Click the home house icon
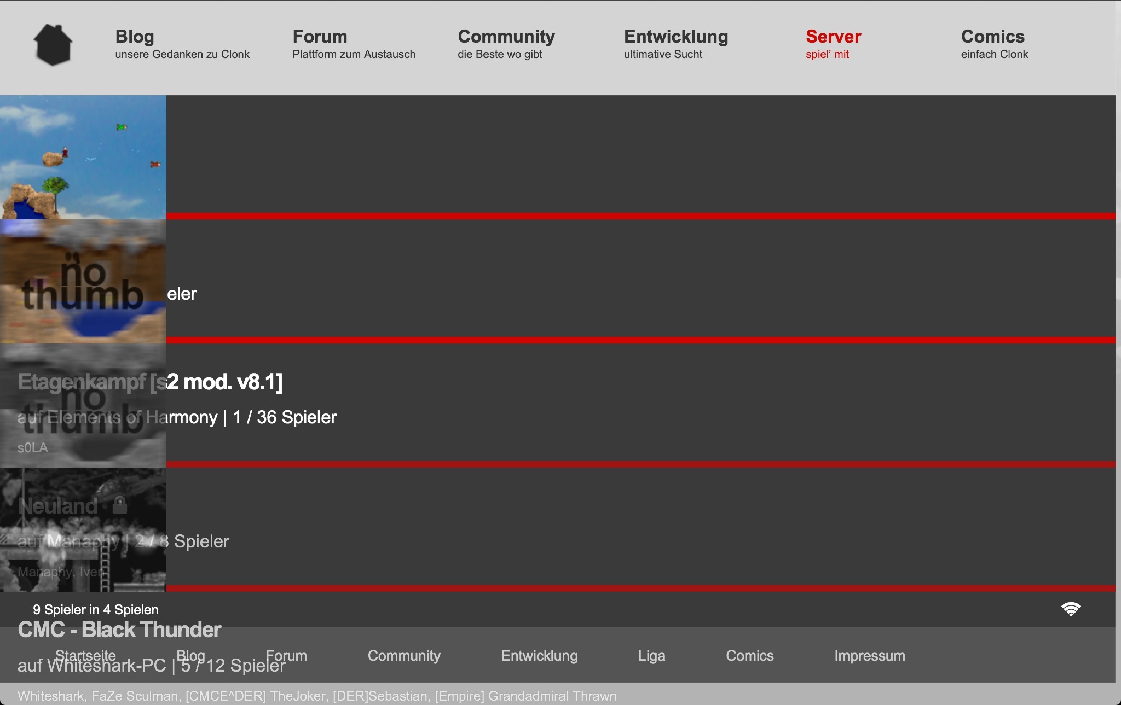Viewport: 1121px width, 705px height. pos(53,45)
